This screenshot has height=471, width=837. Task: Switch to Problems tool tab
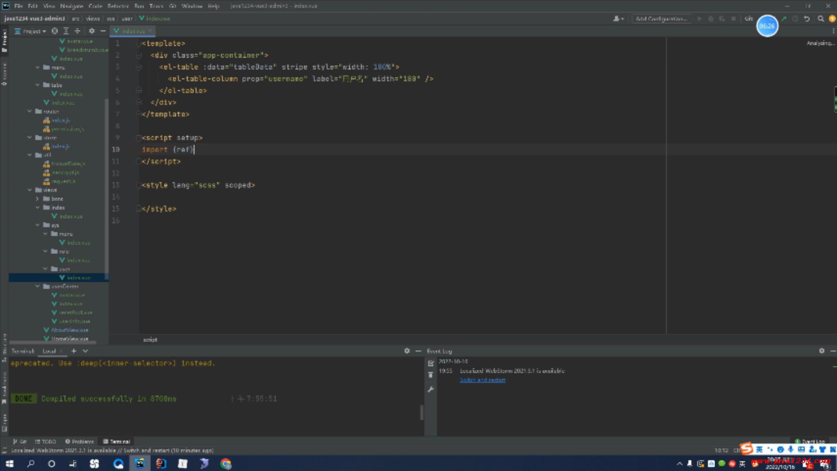[79, 441]
